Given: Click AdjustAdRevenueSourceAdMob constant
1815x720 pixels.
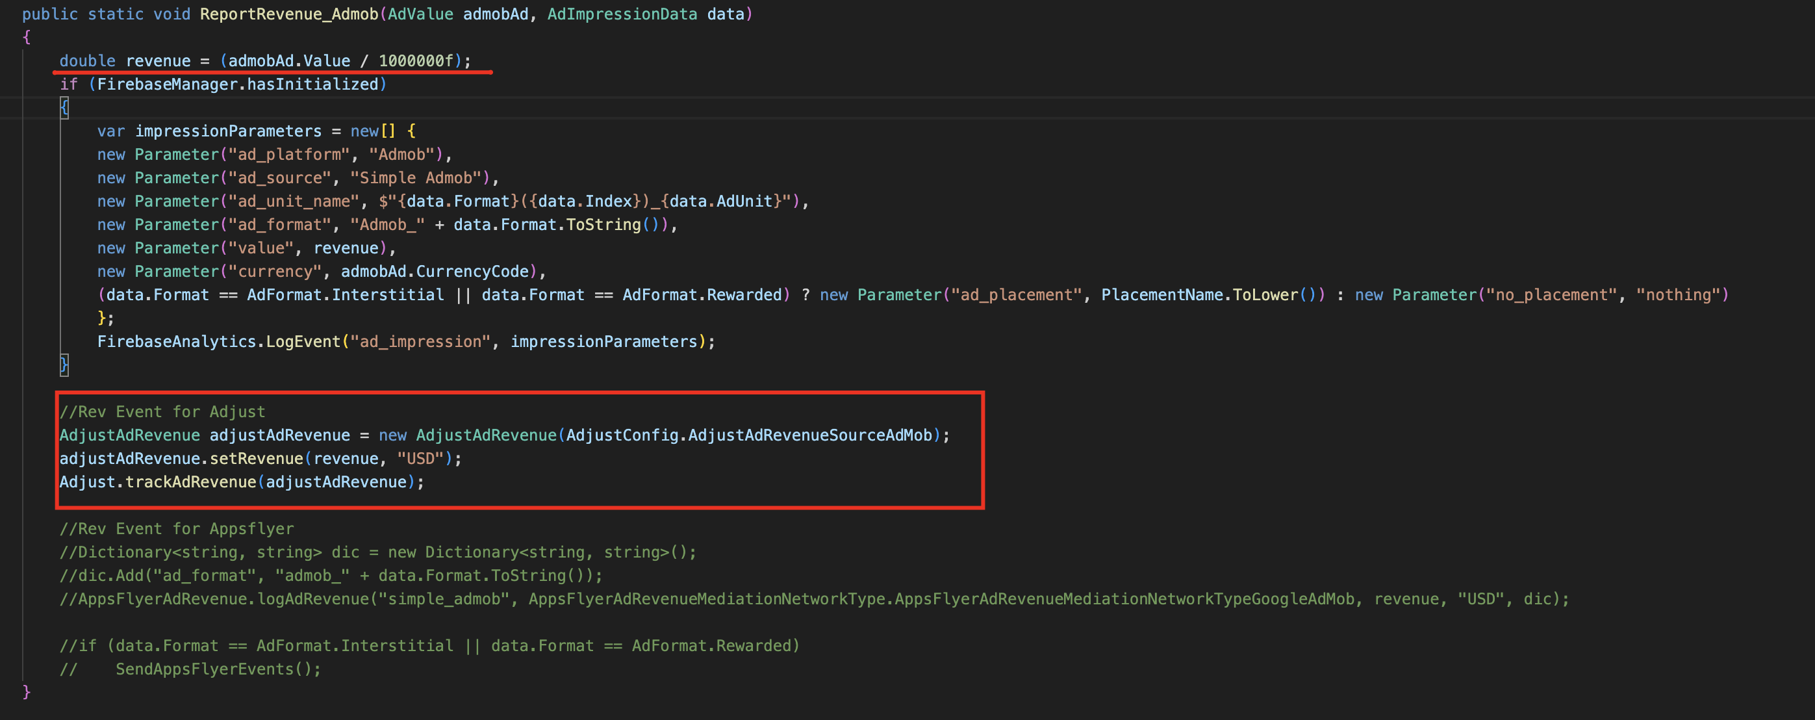Looking at the screenshot, I should pos(809,435).
